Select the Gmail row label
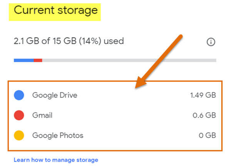 tap(42, 115)
